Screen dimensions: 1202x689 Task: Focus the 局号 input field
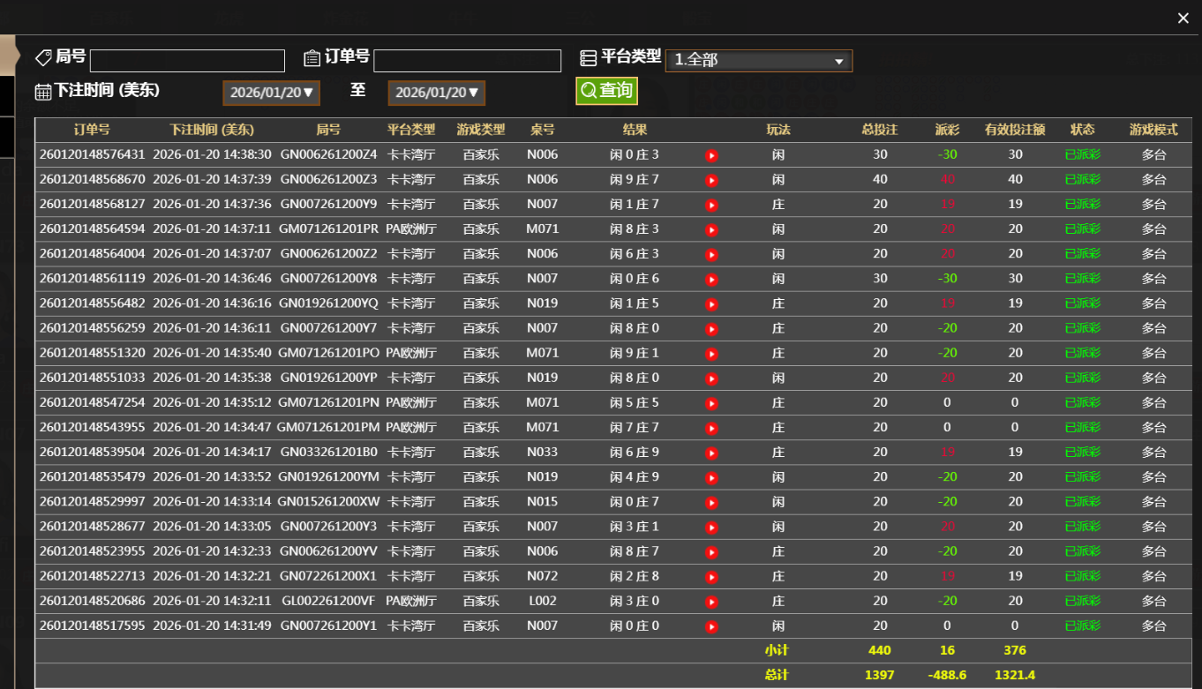point(187,61)
